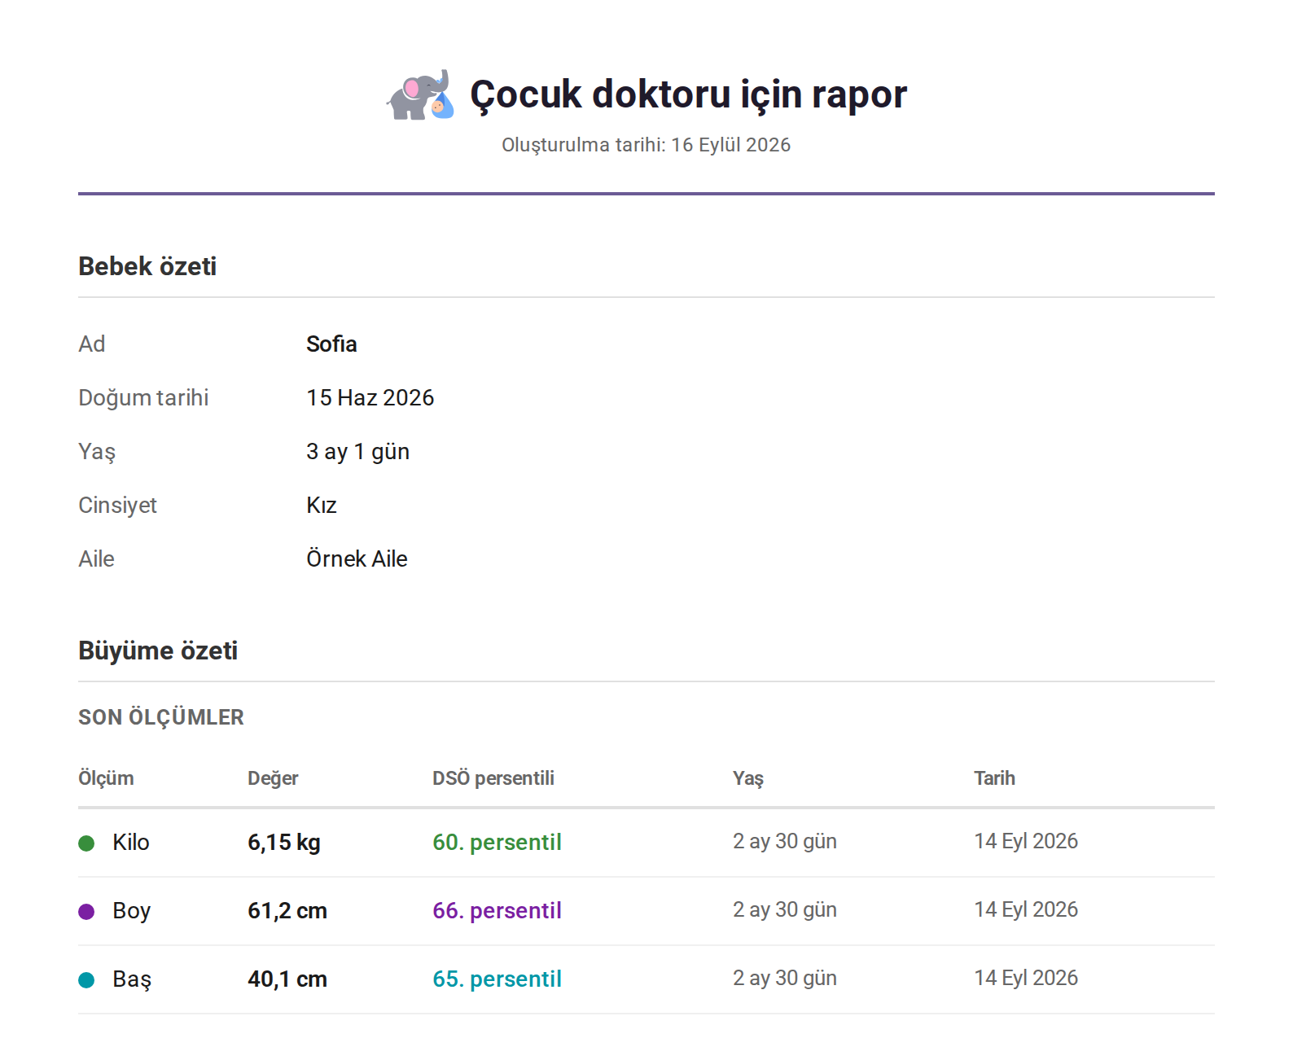Select 'Oluşturulma tarihi: 16 Eylül 2026' text
1293x1060 pixels.
click(646, 145)
